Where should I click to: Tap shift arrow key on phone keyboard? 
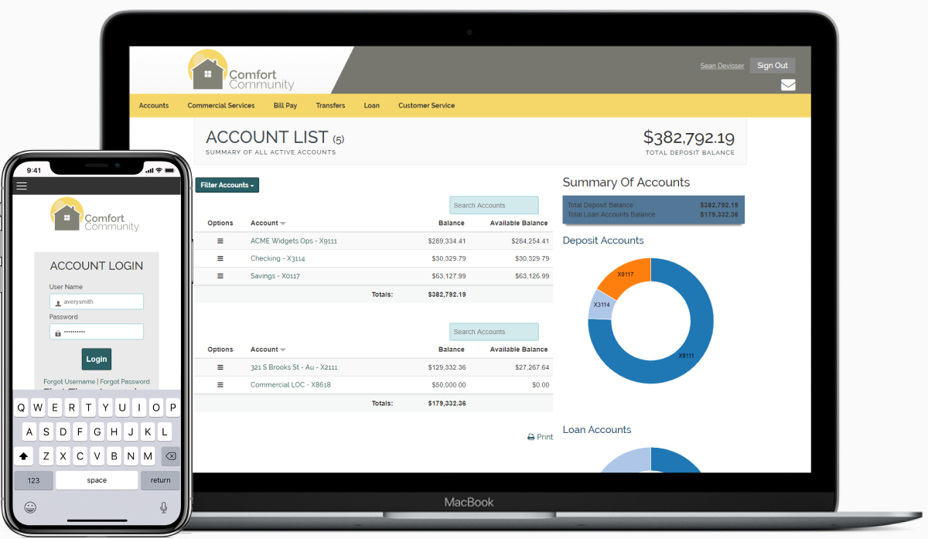pos(24,456)
